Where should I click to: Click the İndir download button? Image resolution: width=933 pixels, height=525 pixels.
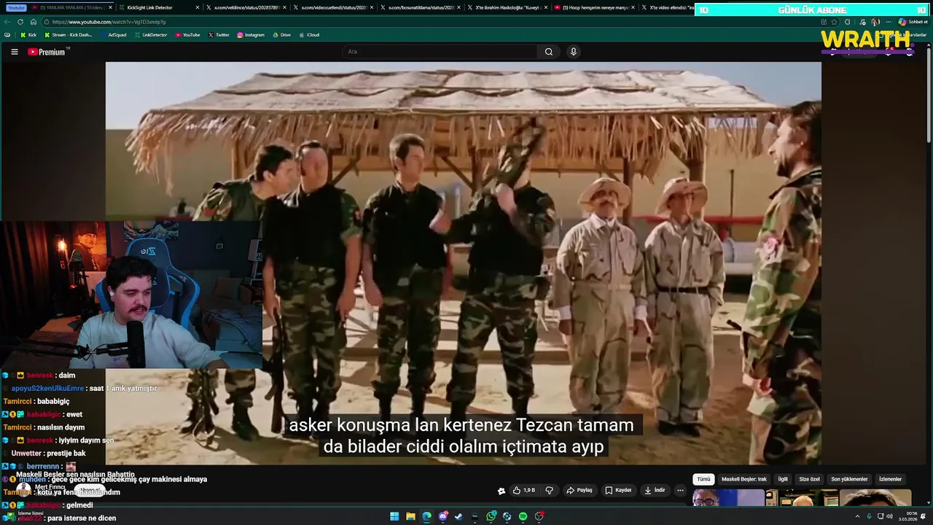(x=655, y=490)
